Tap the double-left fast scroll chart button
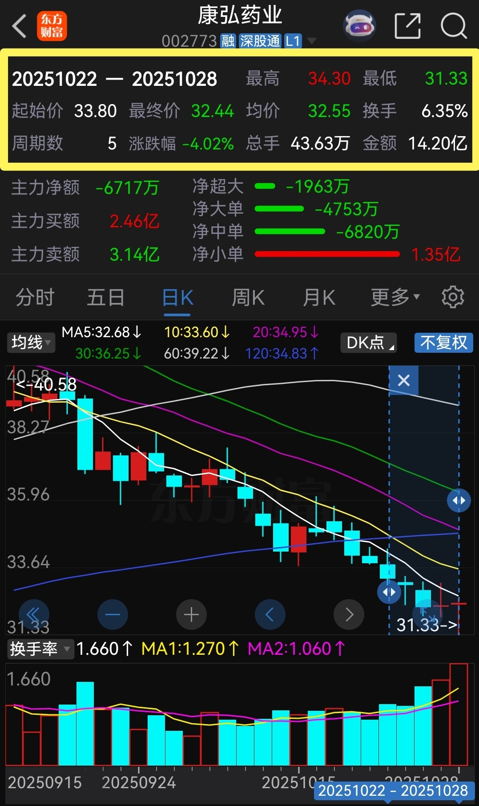 pyautogui.click(x=34, y=615)
